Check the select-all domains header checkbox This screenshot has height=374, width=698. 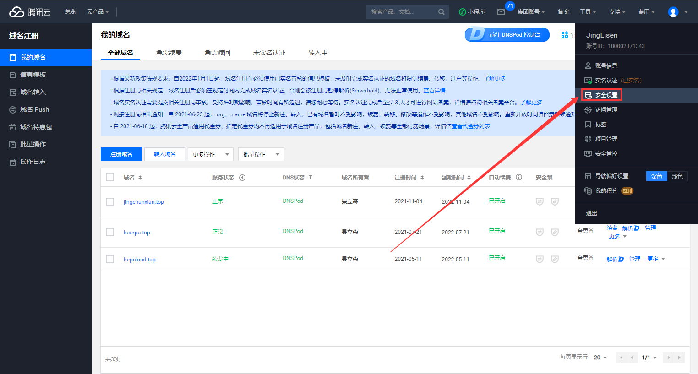pos(110,177)
